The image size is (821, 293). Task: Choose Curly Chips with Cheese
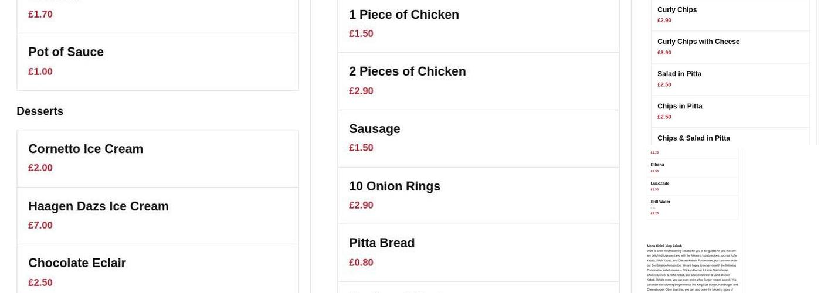point(698,42)
